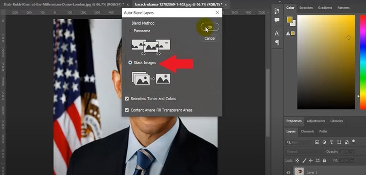The width and height of the screenshot is (366, 175).
Task: Pick a color in the color field
Action: [x=326, y=62]
